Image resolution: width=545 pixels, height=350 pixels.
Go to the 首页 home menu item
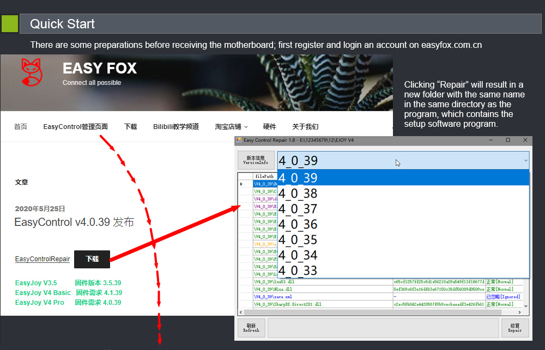click(x=21, y=127)
